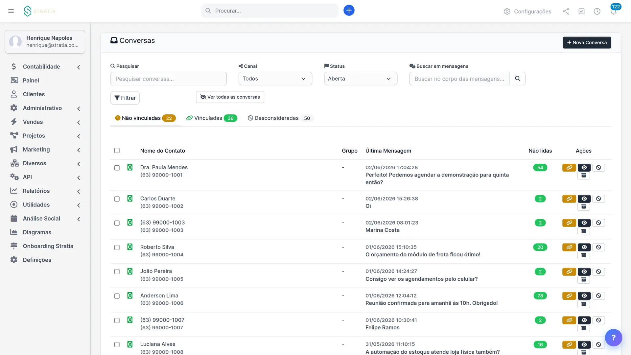
Task: Click contact name Luciana Alves
Action: (158, 344)
